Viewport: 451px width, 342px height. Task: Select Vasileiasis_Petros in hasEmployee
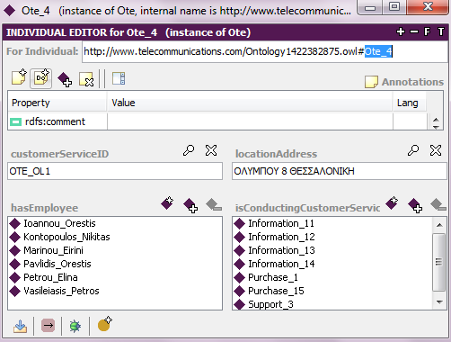61,291
